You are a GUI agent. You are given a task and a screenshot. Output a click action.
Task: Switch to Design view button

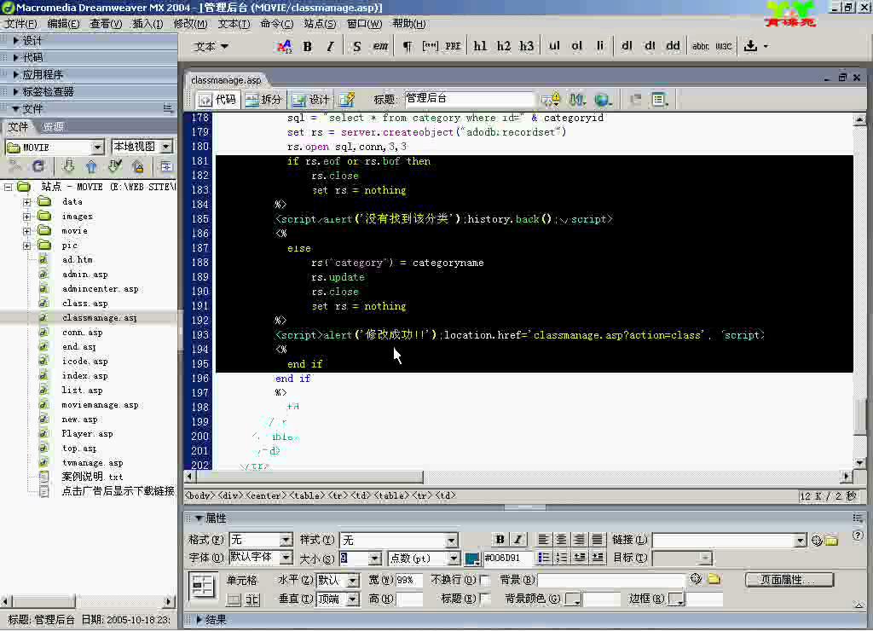coord(310,100)
